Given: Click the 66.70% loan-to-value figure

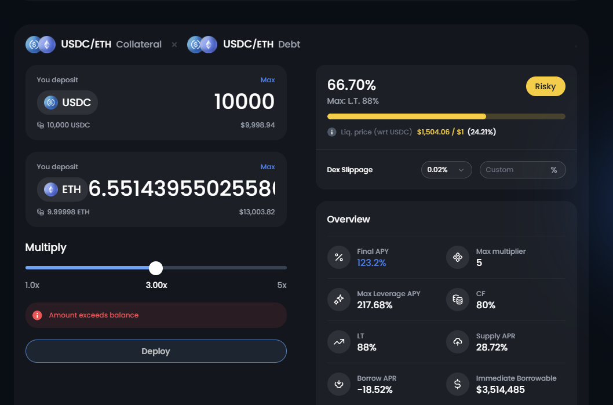Looking at the screenshot, I should coord(352,85).
